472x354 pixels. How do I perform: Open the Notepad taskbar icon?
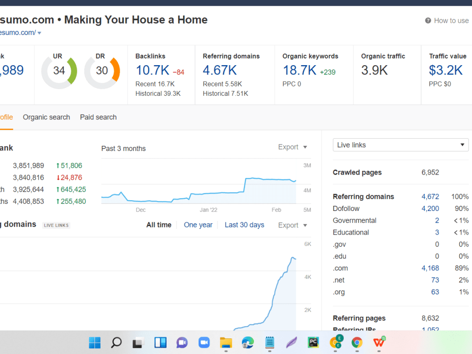pos(270,343)
